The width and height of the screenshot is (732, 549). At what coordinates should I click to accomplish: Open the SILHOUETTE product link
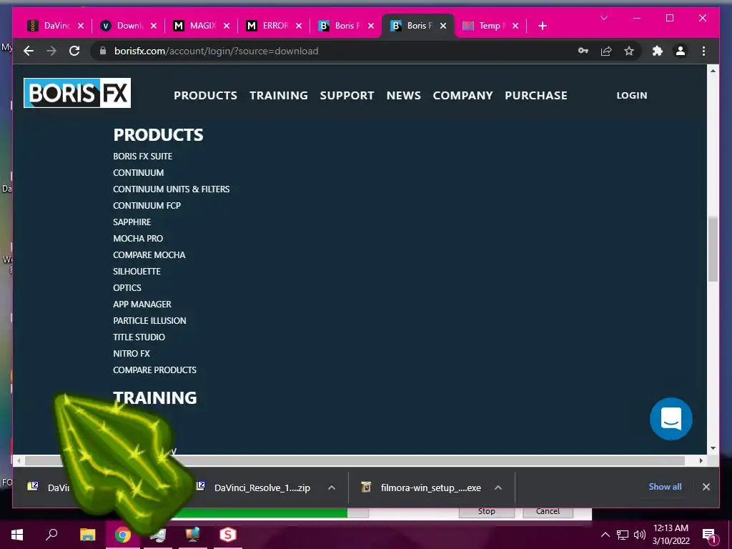(137, 271)
